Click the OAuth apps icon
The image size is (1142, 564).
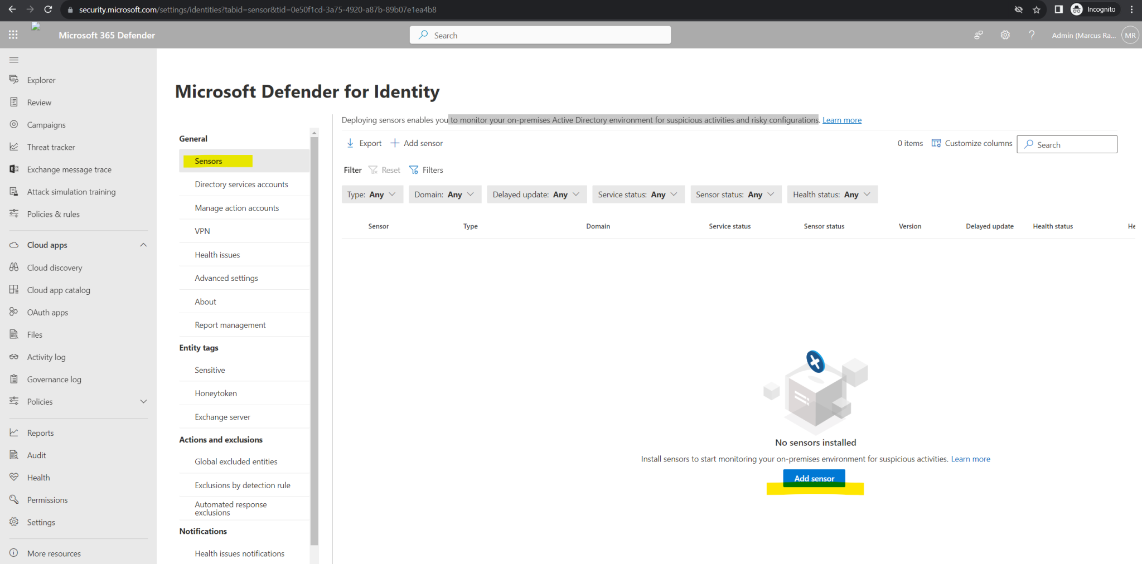pos(14,312)
